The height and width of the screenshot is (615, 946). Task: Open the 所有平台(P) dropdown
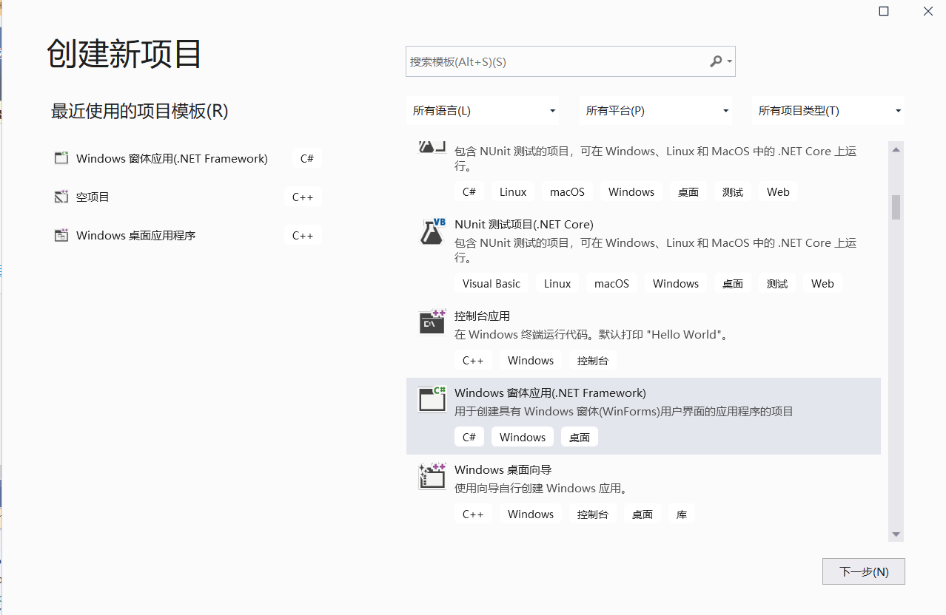tap(656, 111)
